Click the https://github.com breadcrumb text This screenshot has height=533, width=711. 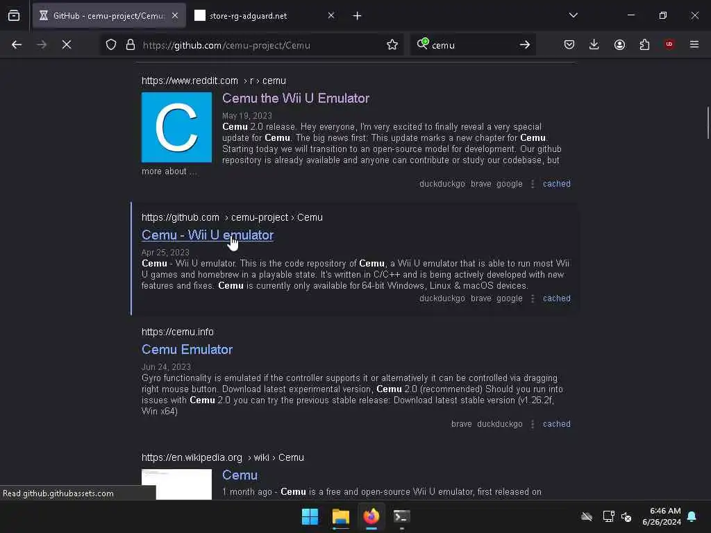pyautogui.click(x=181, y=217)
